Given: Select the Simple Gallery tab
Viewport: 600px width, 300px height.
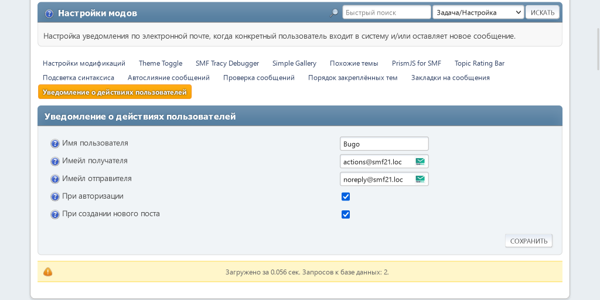Looking at the screenshot, I should [294, 63].
